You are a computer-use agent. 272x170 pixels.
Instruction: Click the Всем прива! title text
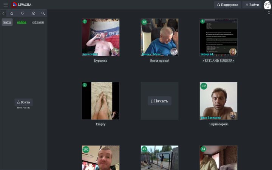pos(159,61)
